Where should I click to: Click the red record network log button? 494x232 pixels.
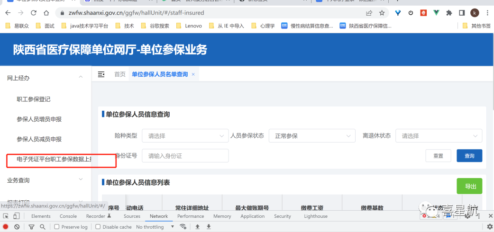coord(6,227)
